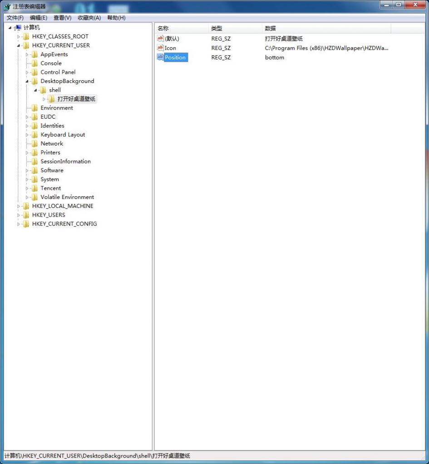Click the System folder icon

coord(35,179)
